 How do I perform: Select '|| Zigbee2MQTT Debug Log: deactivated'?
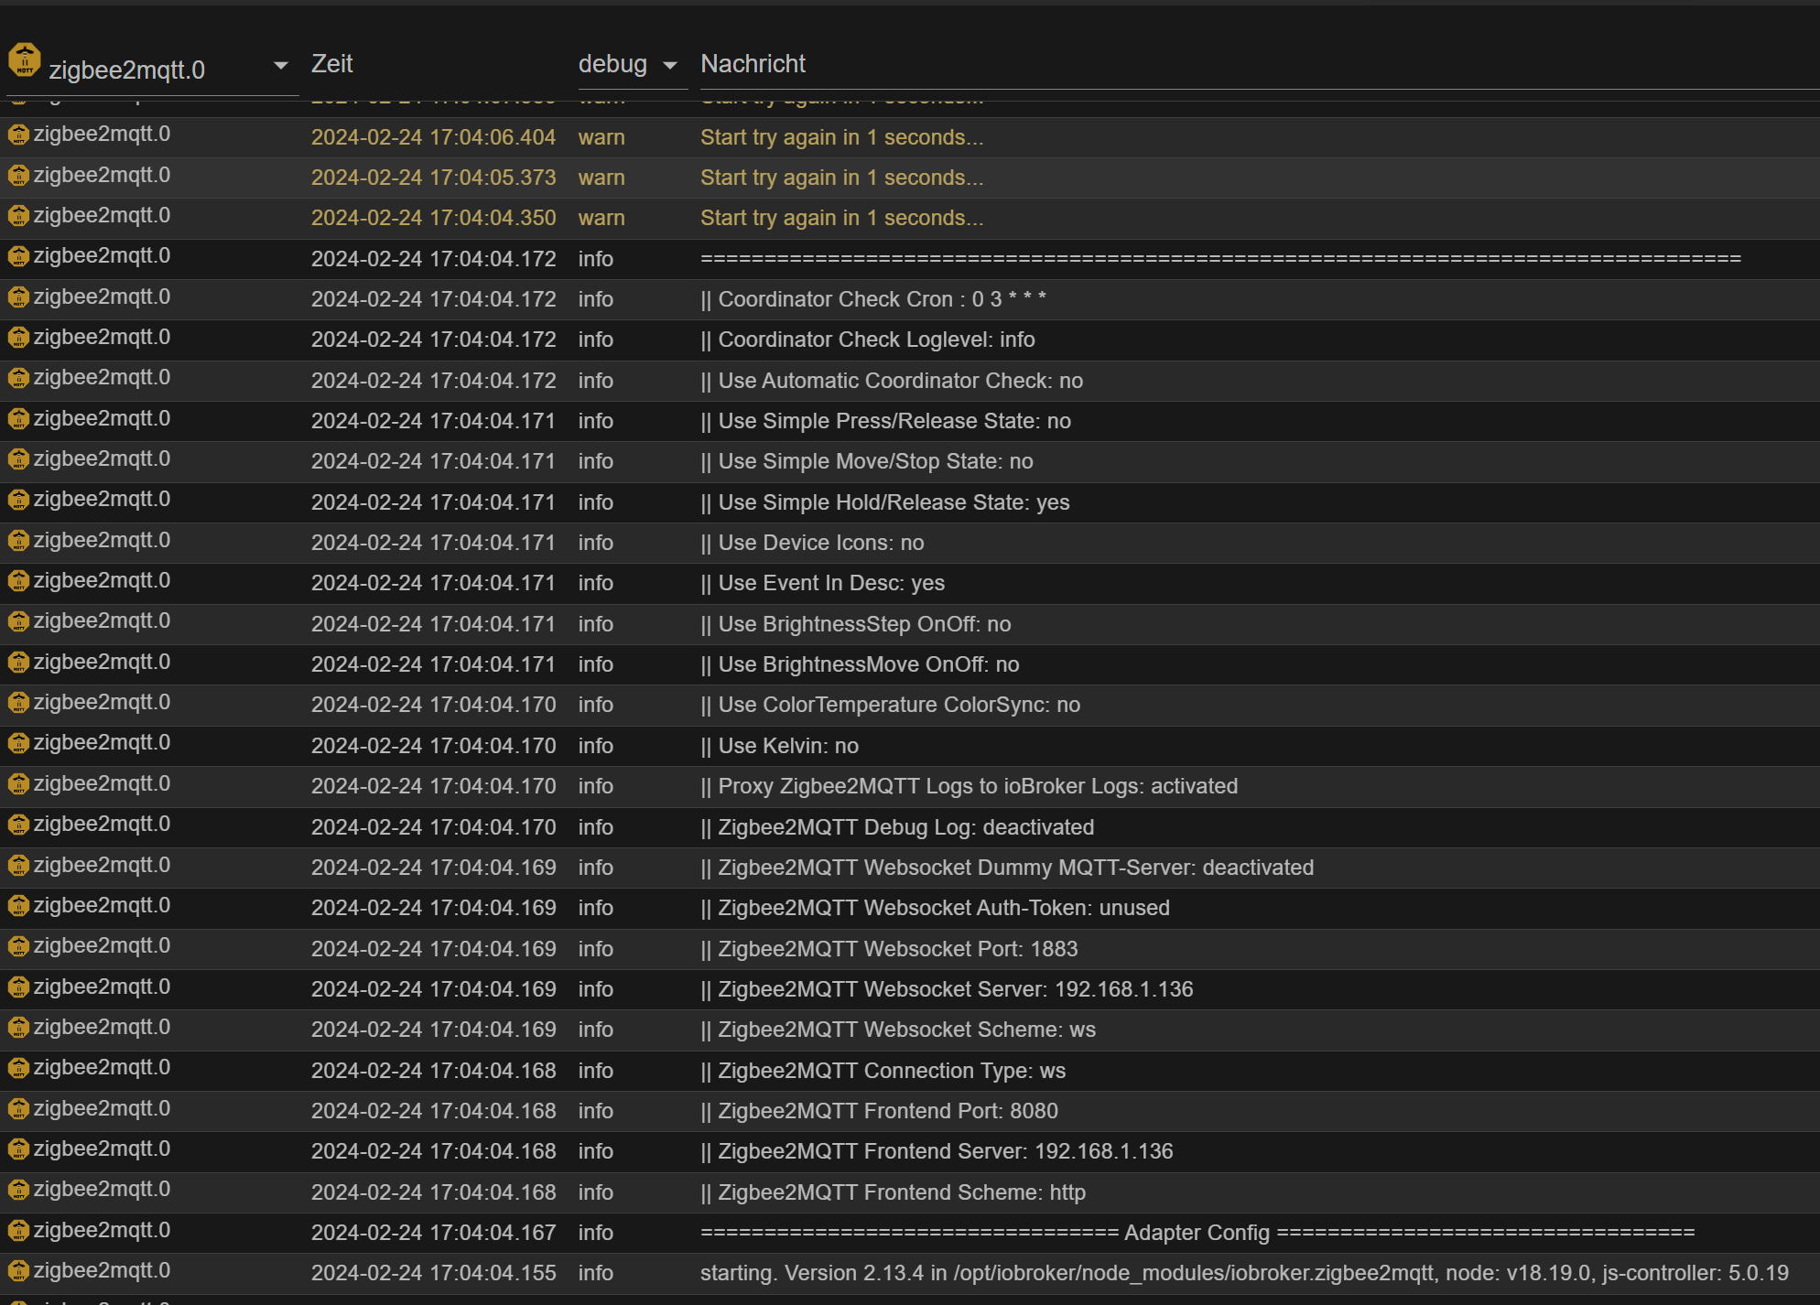897,827
